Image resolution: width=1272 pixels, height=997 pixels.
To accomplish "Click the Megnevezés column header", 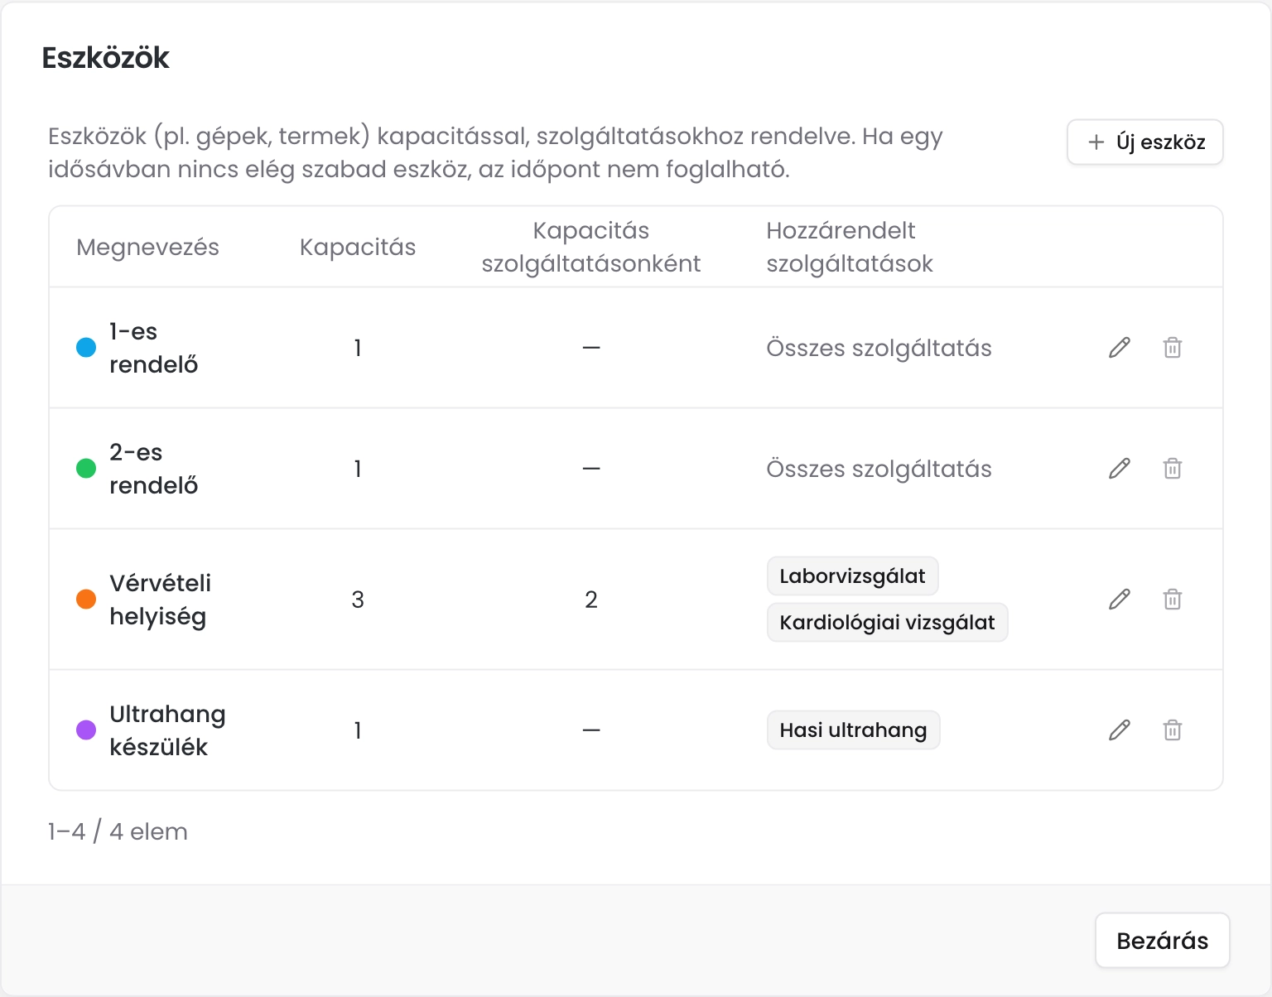I will [x=147, y=248].
